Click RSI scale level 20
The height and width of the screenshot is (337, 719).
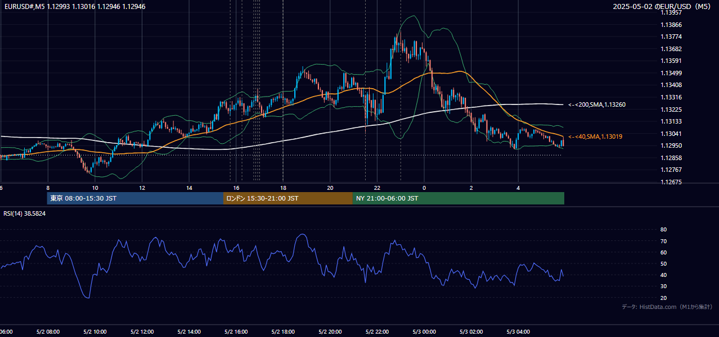pos(663,298)
